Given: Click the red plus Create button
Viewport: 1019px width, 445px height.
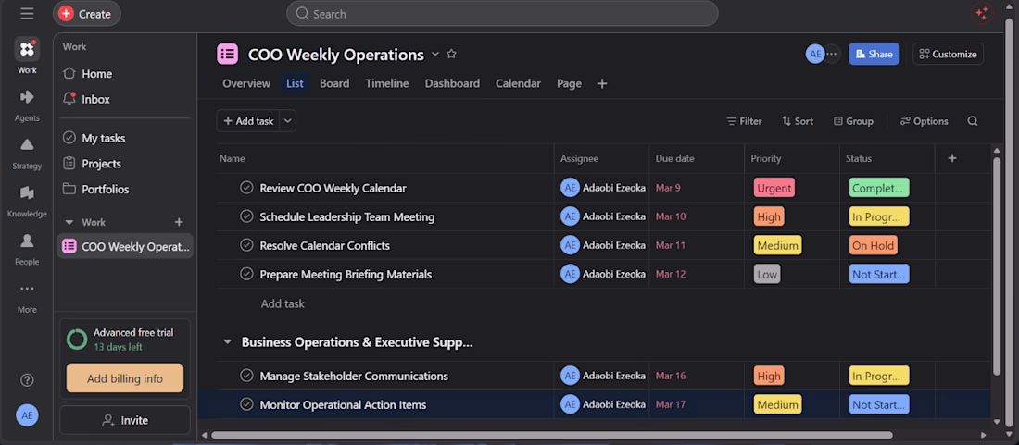Looking at the screenshot, I should 86,14.
